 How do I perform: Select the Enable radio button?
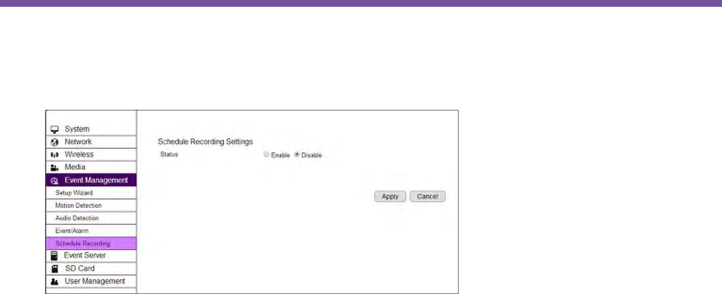tap(266, 154)
